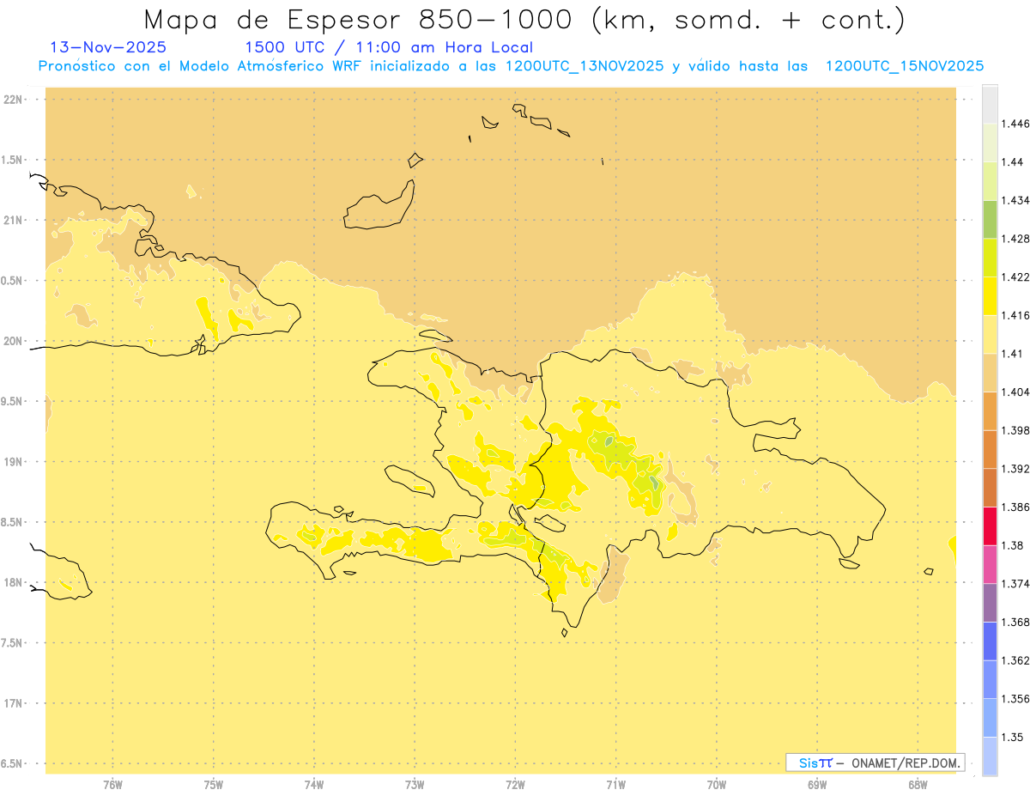Click the purple swatch between 1.368 and 1.374
Image resolution: width=1030 pixels, height=796 pixels.
[x=990, y=602]
